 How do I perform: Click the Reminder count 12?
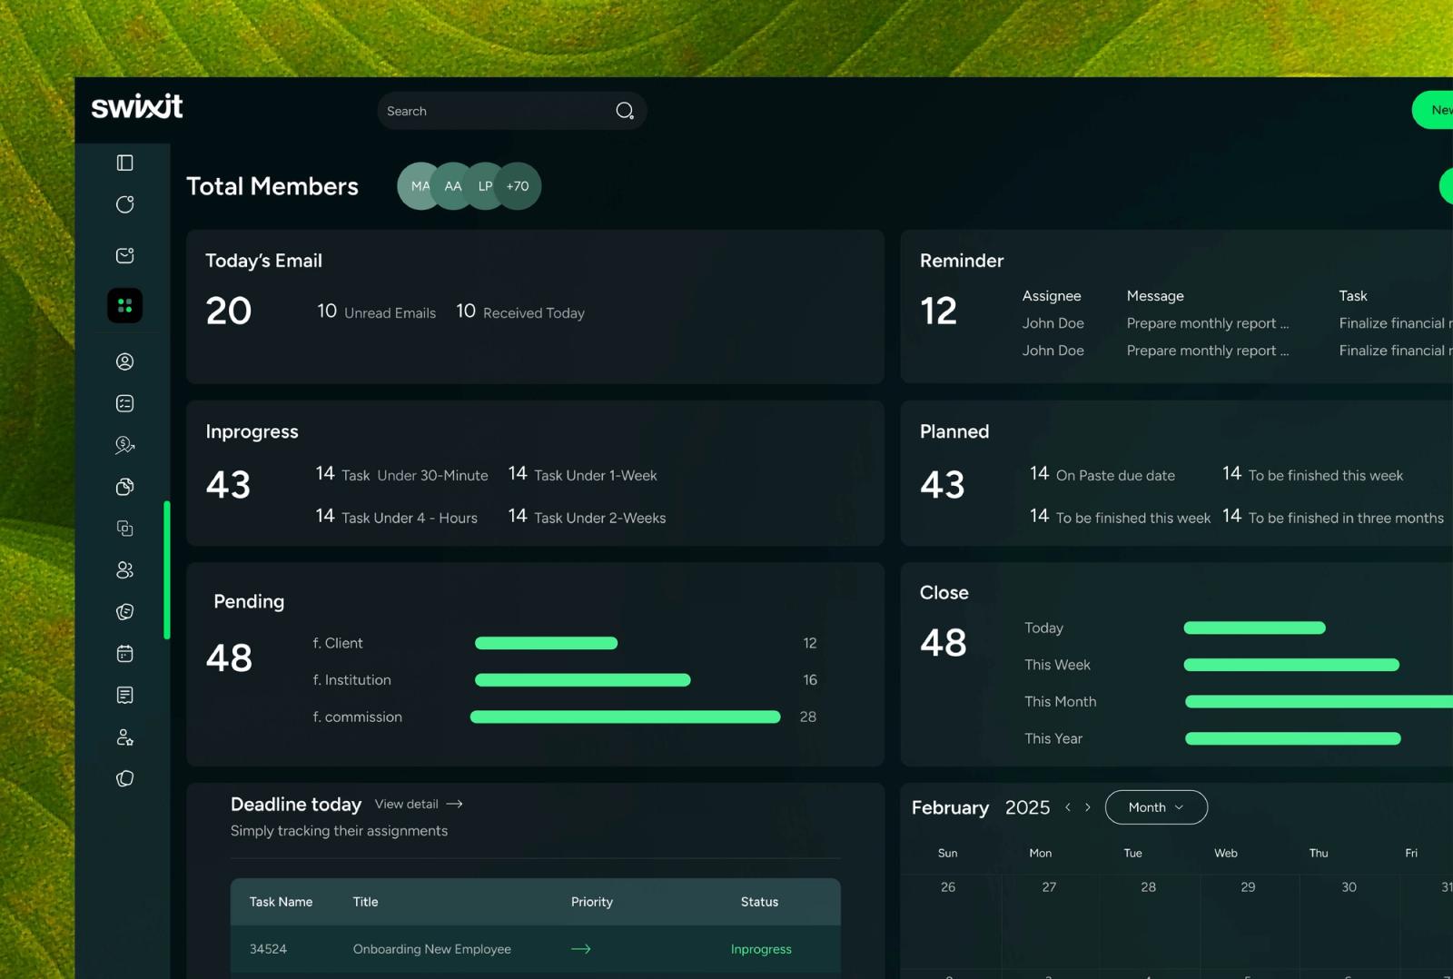coord(938,311)
